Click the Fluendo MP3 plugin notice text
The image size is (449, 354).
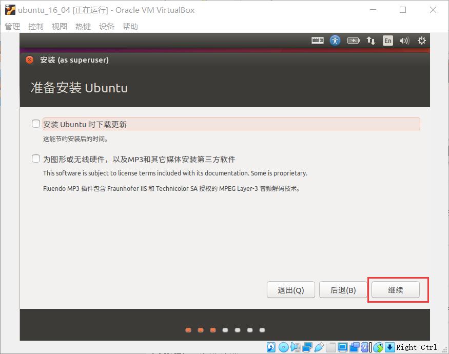pos(171,189)
